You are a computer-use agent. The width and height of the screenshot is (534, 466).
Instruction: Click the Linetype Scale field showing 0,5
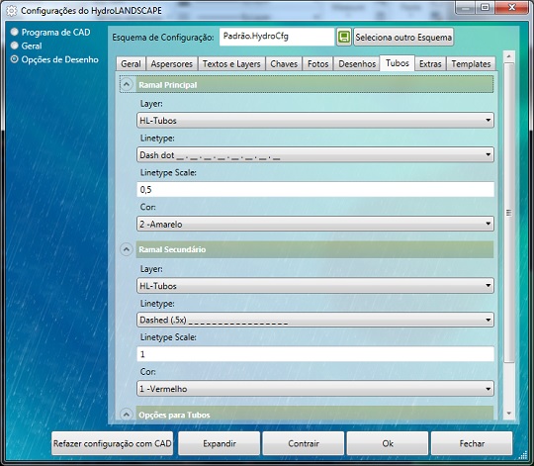(315, 189)
